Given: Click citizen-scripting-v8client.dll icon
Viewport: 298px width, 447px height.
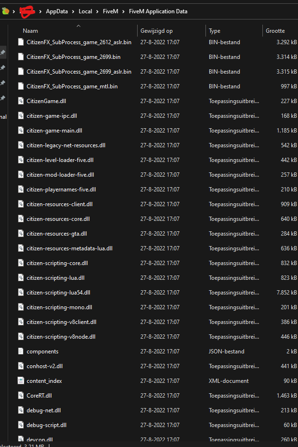Looking at the screenshot, I should [21, 322].
